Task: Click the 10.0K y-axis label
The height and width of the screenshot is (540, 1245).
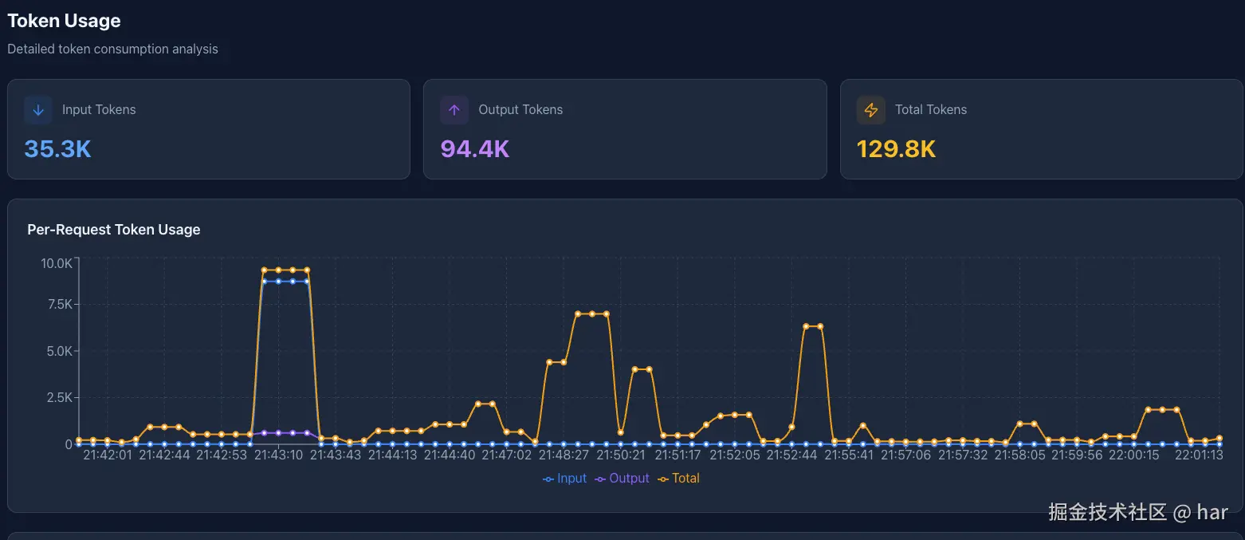Action: coord(57,262)
